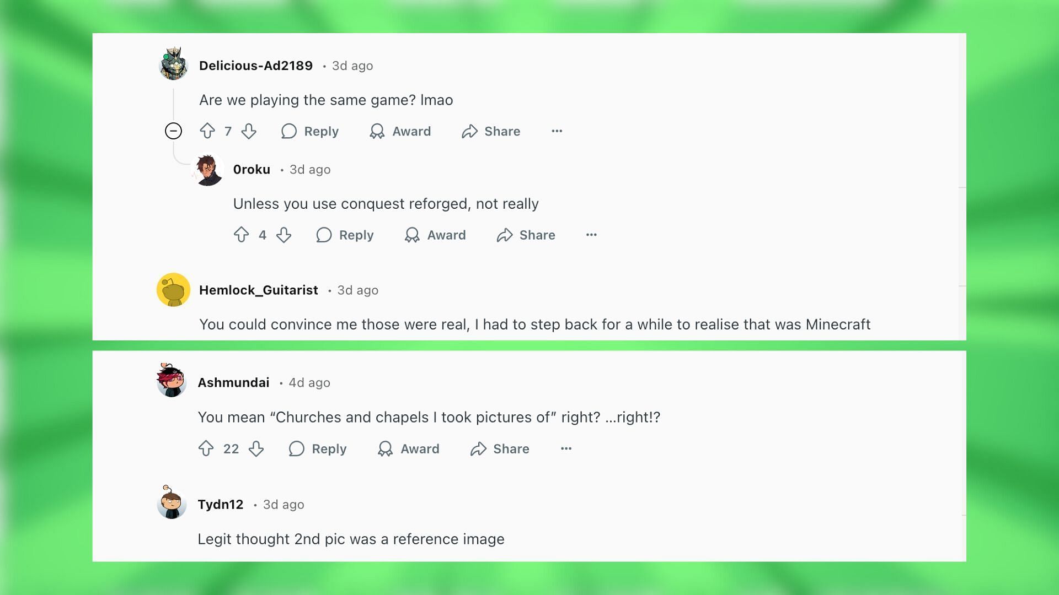Click Hemlock_Guitarist's profile avatar icon

click(x=173, y=289)
